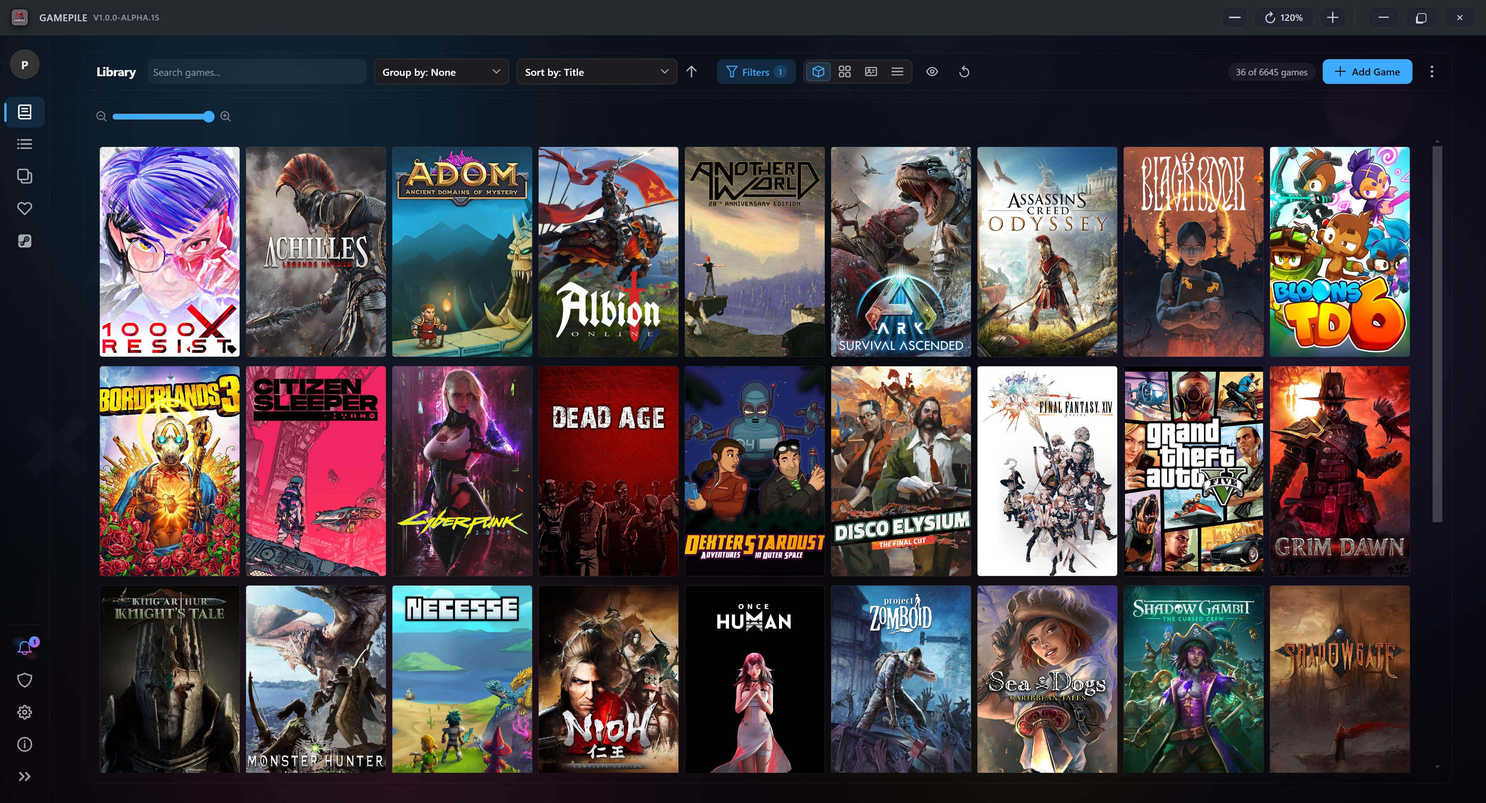Click zoom-out magnifier for cover size
The height and width of the screenshot is (803, 1486).
[101, 116]
